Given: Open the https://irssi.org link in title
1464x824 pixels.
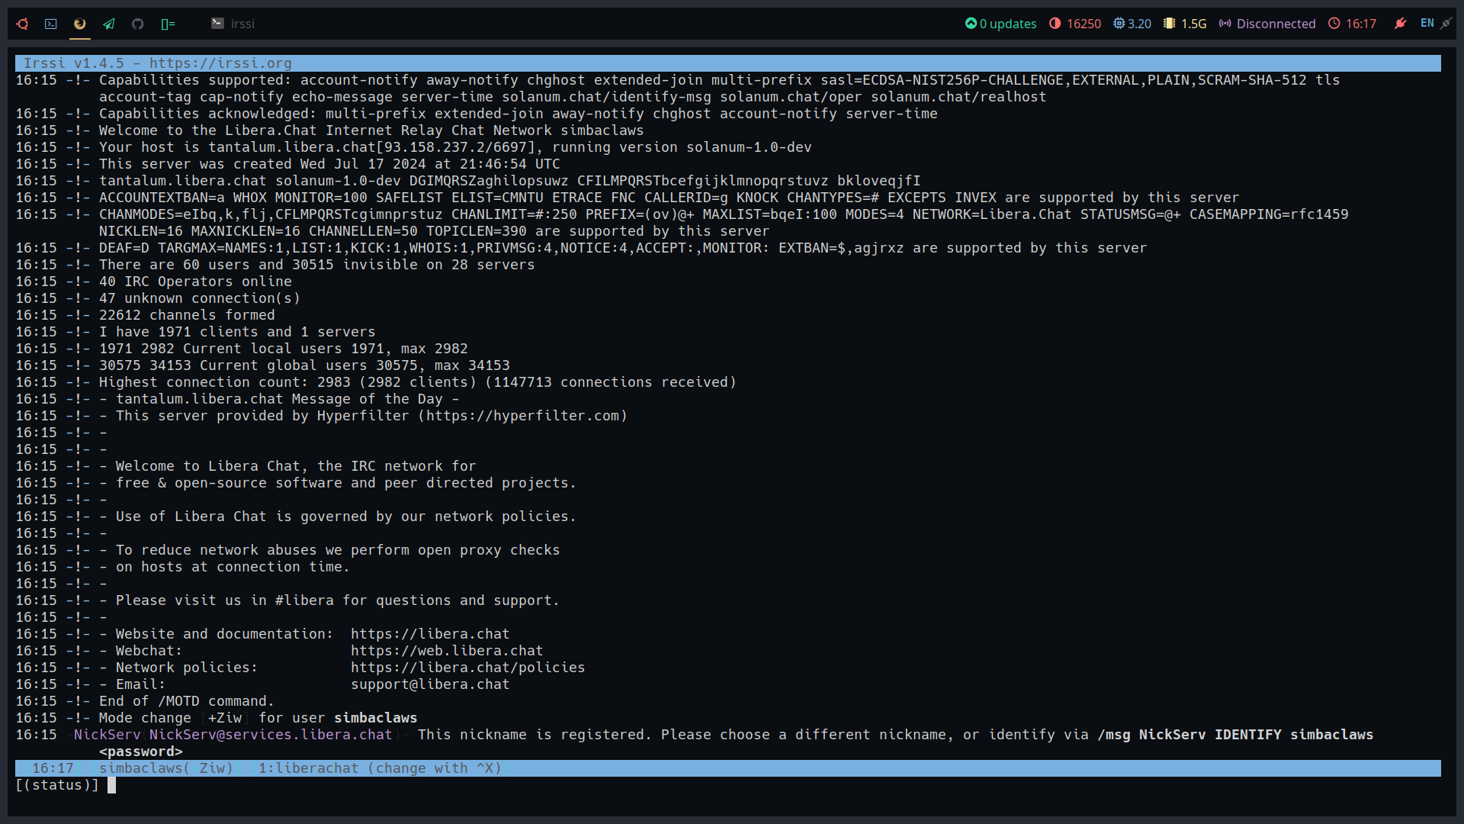Looking at the screenshot, I should (220, 63).
